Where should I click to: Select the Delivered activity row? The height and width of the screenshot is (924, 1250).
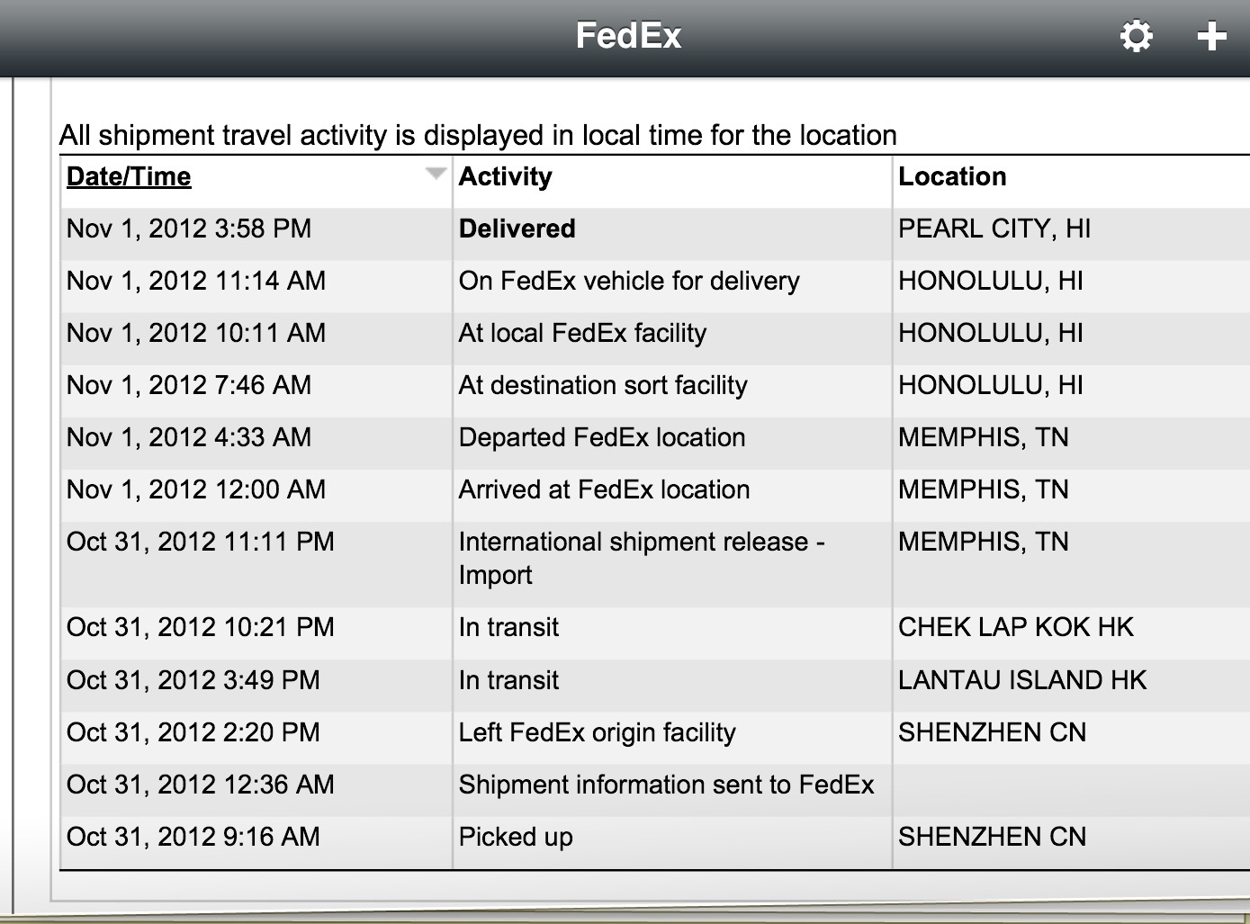click(655, 229)
